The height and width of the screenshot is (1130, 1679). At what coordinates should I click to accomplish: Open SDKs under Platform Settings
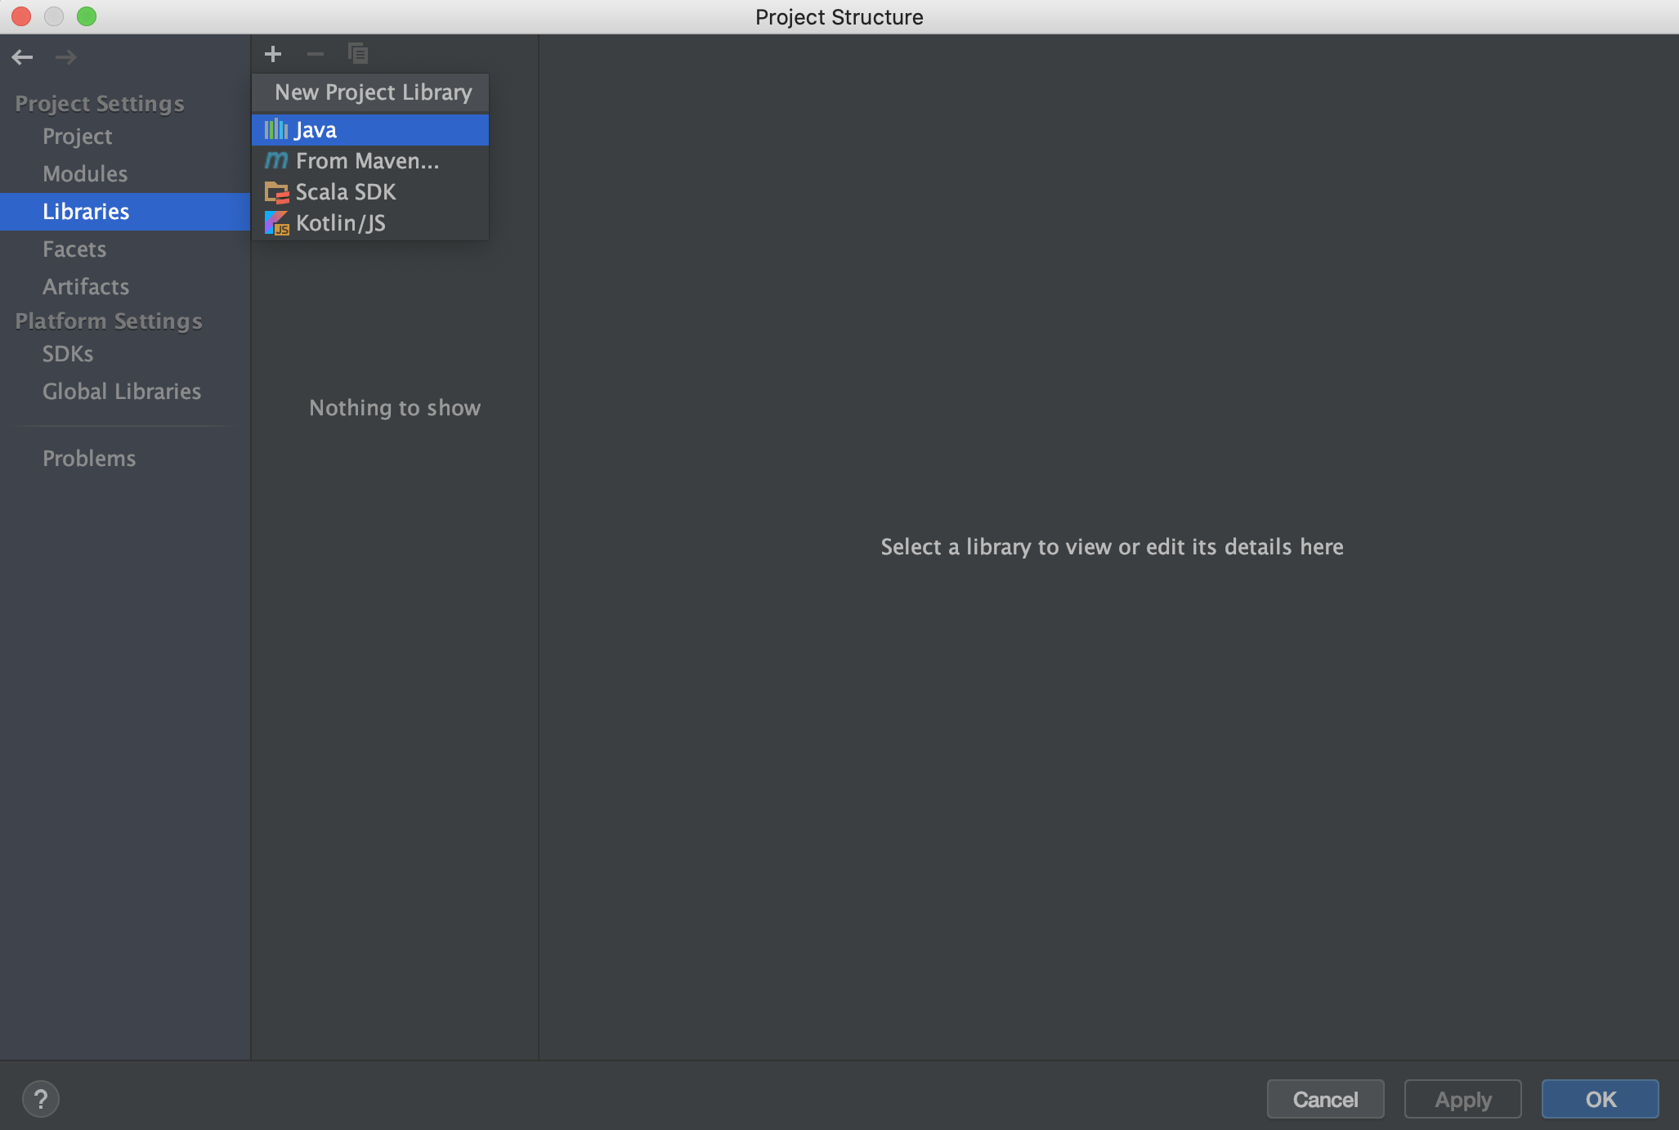[x=68, y=354]
